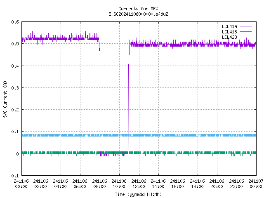Click the green LCL41B legend line sample

(245, 31)
